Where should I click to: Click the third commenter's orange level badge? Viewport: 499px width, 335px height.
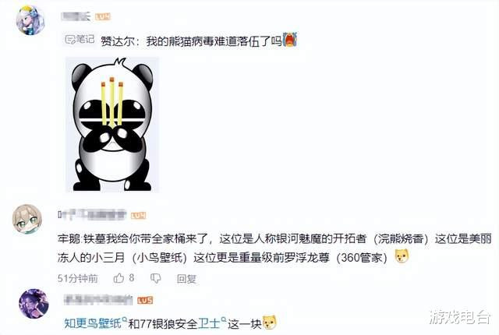pyautogui.click(x=145, y=300)
